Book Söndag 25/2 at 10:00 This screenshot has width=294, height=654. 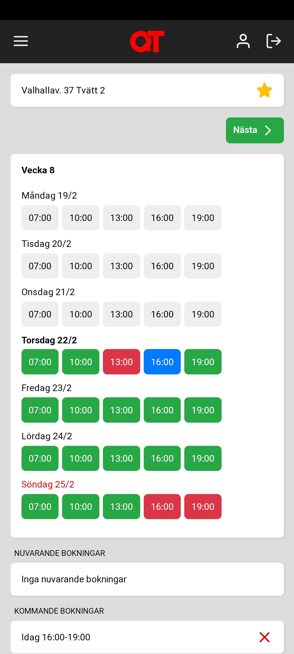[81, 507]
